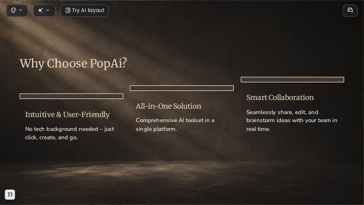Click the layout icon in Try AI layout
The width and height of the screenshot is (364, 205).
click(68, 10)
